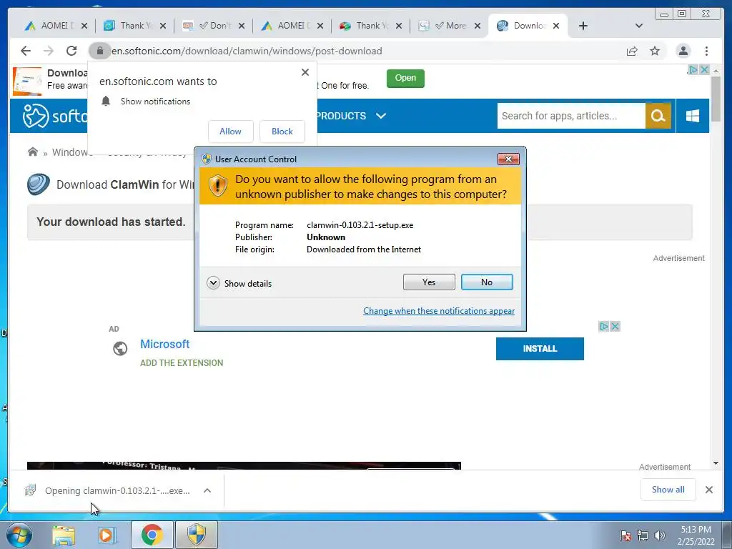The width and height of the screenshot is (732, 549).
Task: Close the top banner ad
Action: 704,69
